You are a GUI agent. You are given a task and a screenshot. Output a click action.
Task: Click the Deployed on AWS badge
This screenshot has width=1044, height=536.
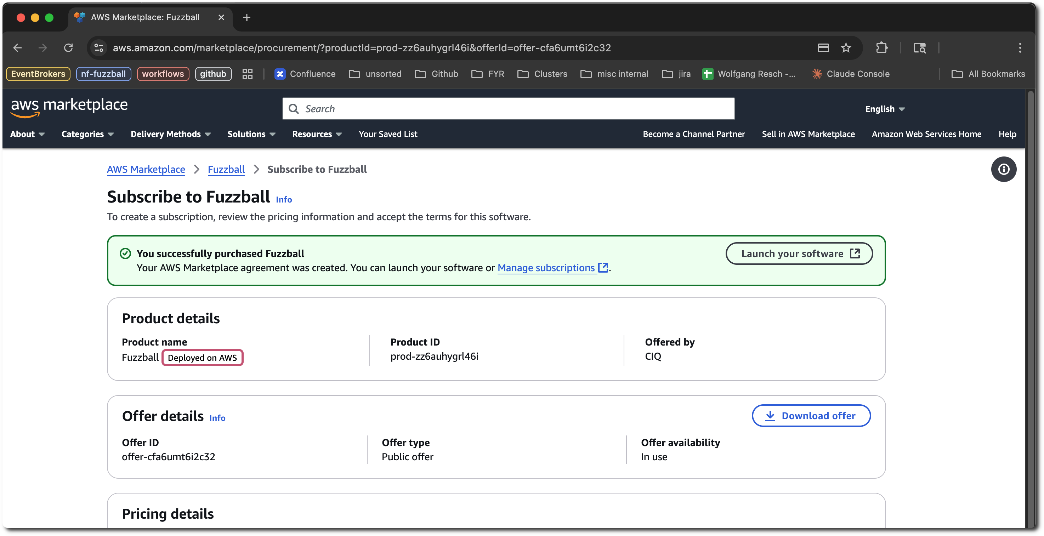pyautogui.click(x=202, y=358)
